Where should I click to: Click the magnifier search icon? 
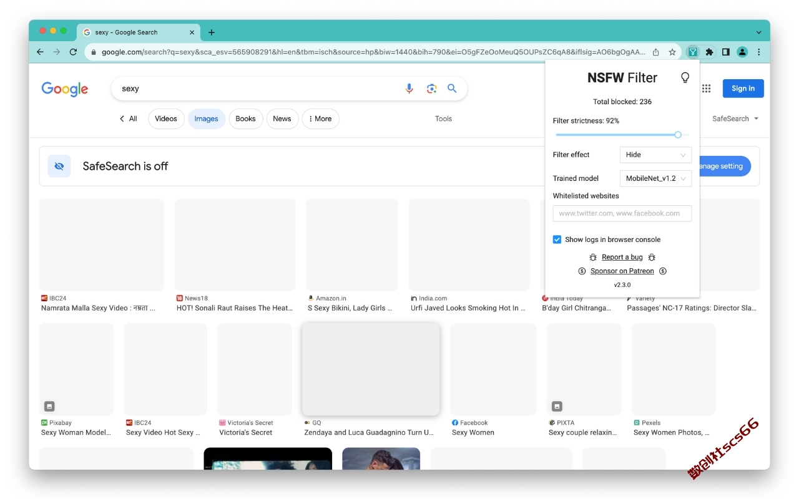(452, 89)
